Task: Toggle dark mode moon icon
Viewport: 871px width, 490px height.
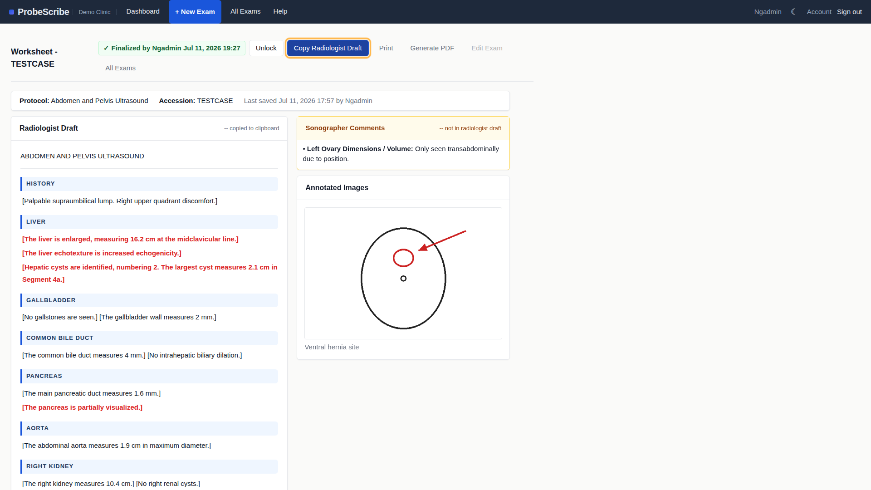Action: click(x=793, y=12)
